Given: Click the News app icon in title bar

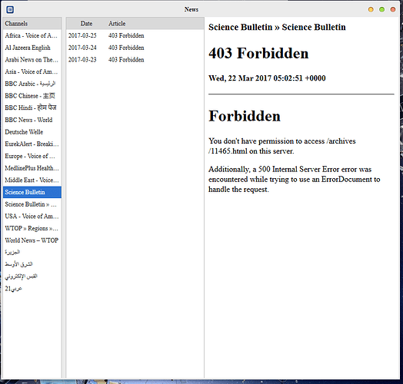Looking at the screenshot, I should [x=10, y=10].
